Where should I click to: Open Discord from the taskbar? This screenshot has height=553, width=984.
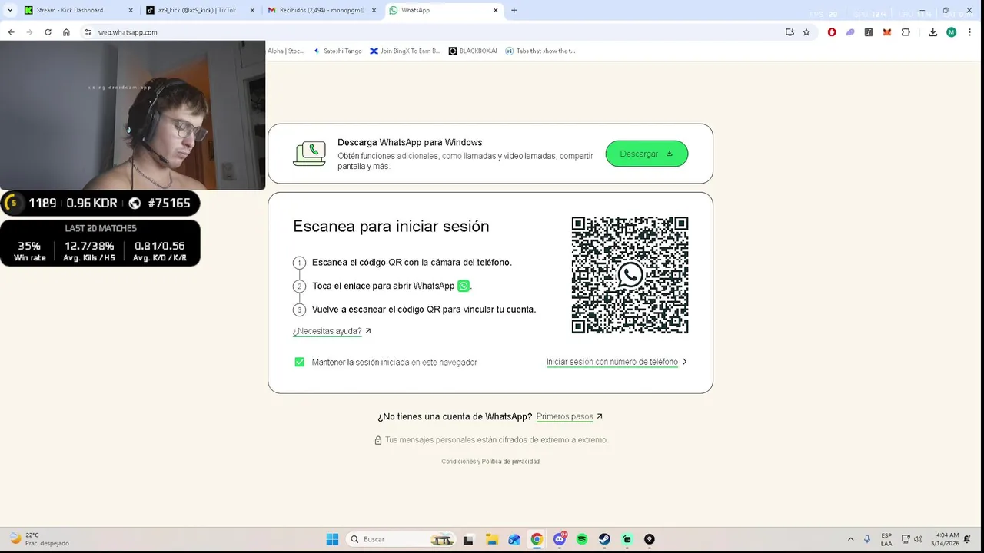pos(560,539)
